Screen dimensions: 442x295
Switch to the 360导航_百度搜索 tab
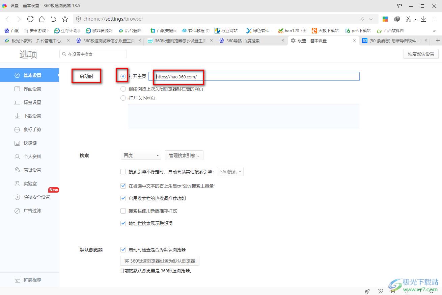[252, 41]
